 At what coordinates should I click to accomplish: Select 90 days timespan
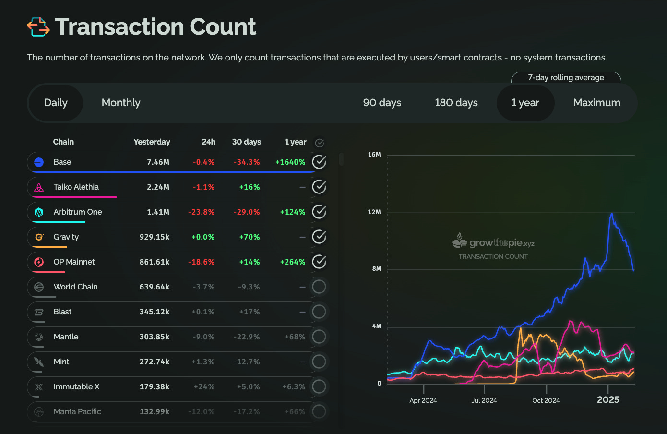pos(382,103)
